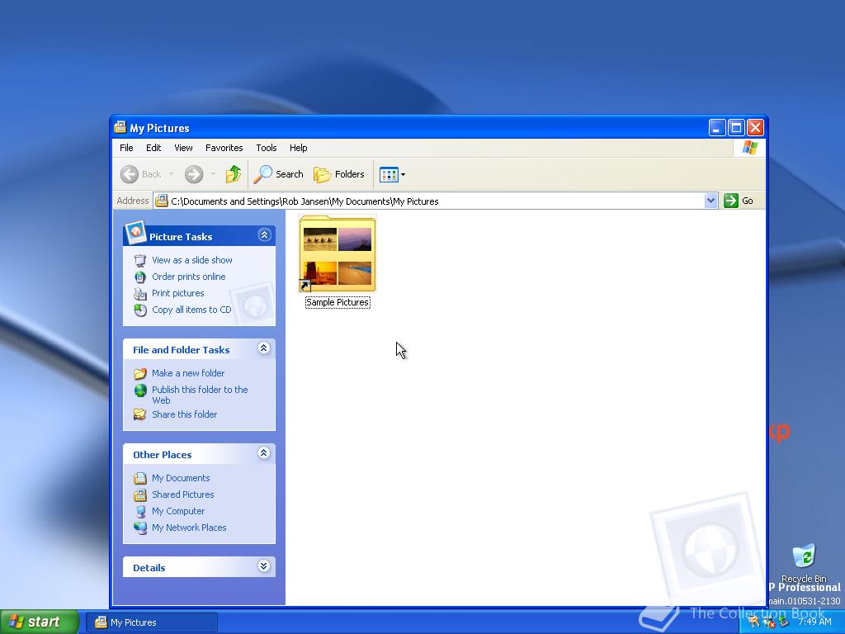Click the share folder icon
The height and width of the screenshot is (634, 845).
(x=140, y=414)
